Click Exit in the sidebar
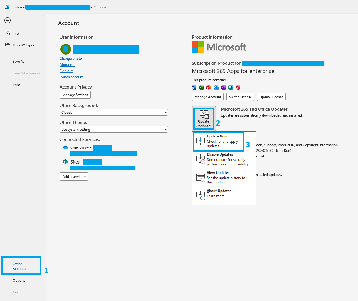 point(15,292)
